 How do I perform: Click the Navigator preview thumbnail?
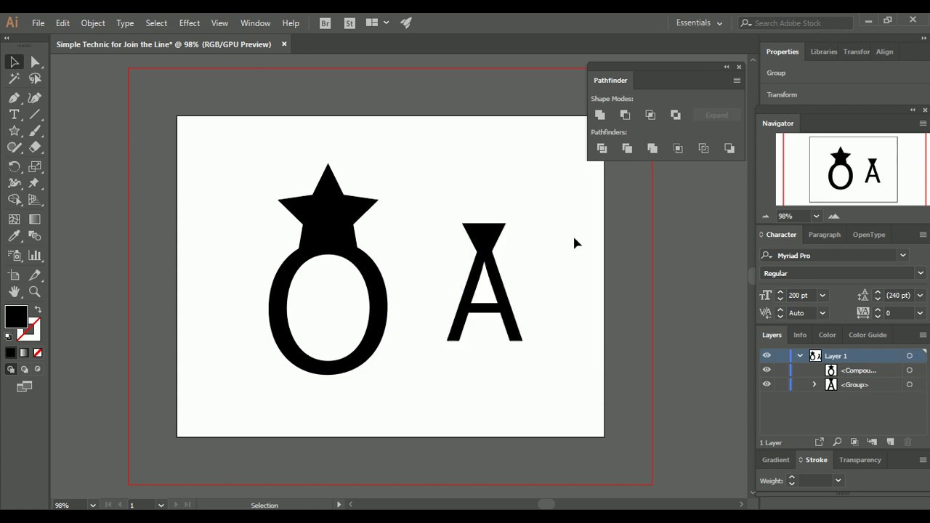pos(853,170)
